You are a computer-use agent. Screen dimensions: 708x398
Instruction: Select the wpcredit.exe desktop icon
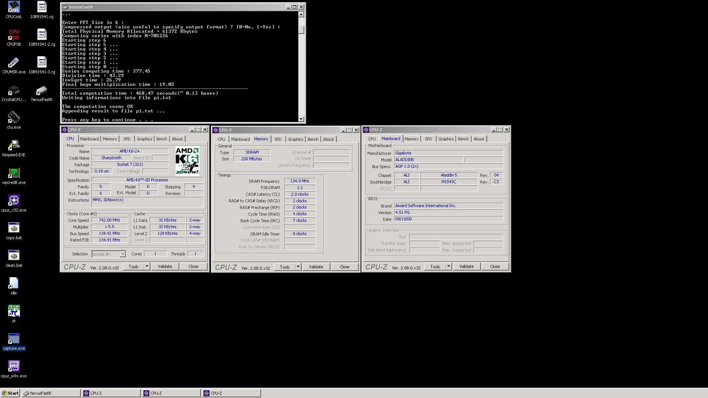14,173
